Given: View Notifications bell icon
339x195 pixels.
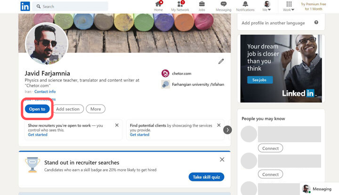Looking at the screenshot, I should [245, 4].
